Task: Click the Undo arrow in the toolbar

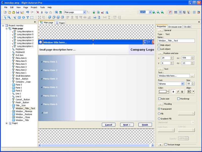Action: tap(28, 12)
